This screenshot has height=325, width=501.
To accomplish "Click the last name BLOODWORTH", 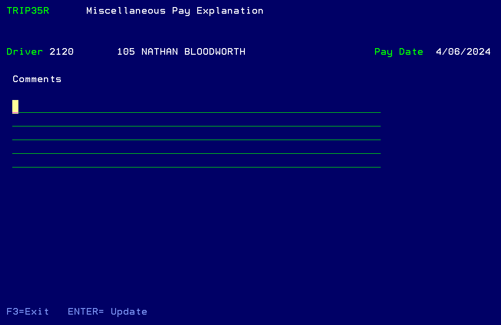I will 215,52.
